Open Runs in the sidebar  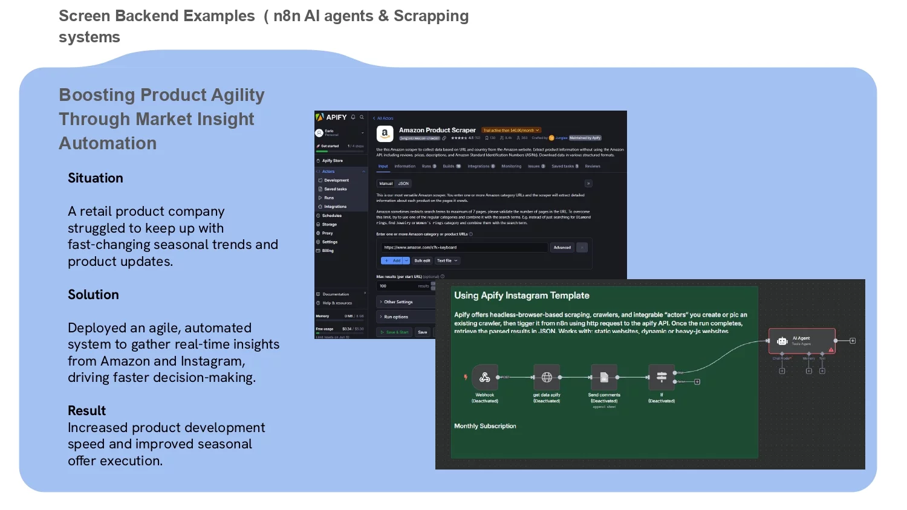click(x=327, y=198)
